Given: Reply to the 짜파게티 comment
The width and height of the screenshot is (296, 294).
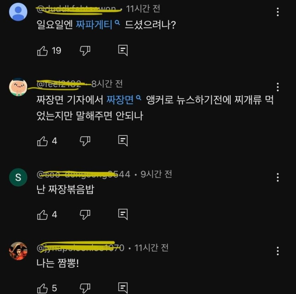Looking at the screenshot, I should click(x=123, y=51).
